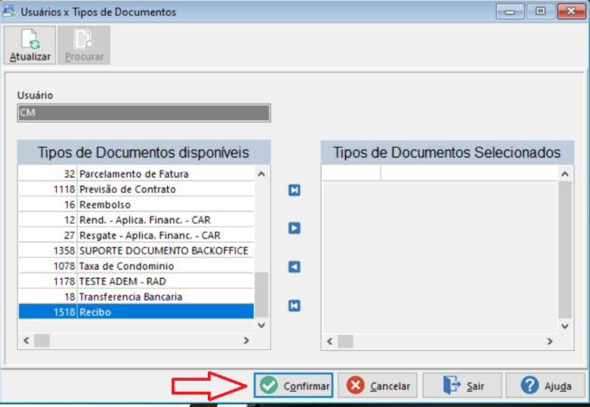Click the window title bar app icon
The height and width of the screenshot is (407, 590).
click(x=9, y=11)
